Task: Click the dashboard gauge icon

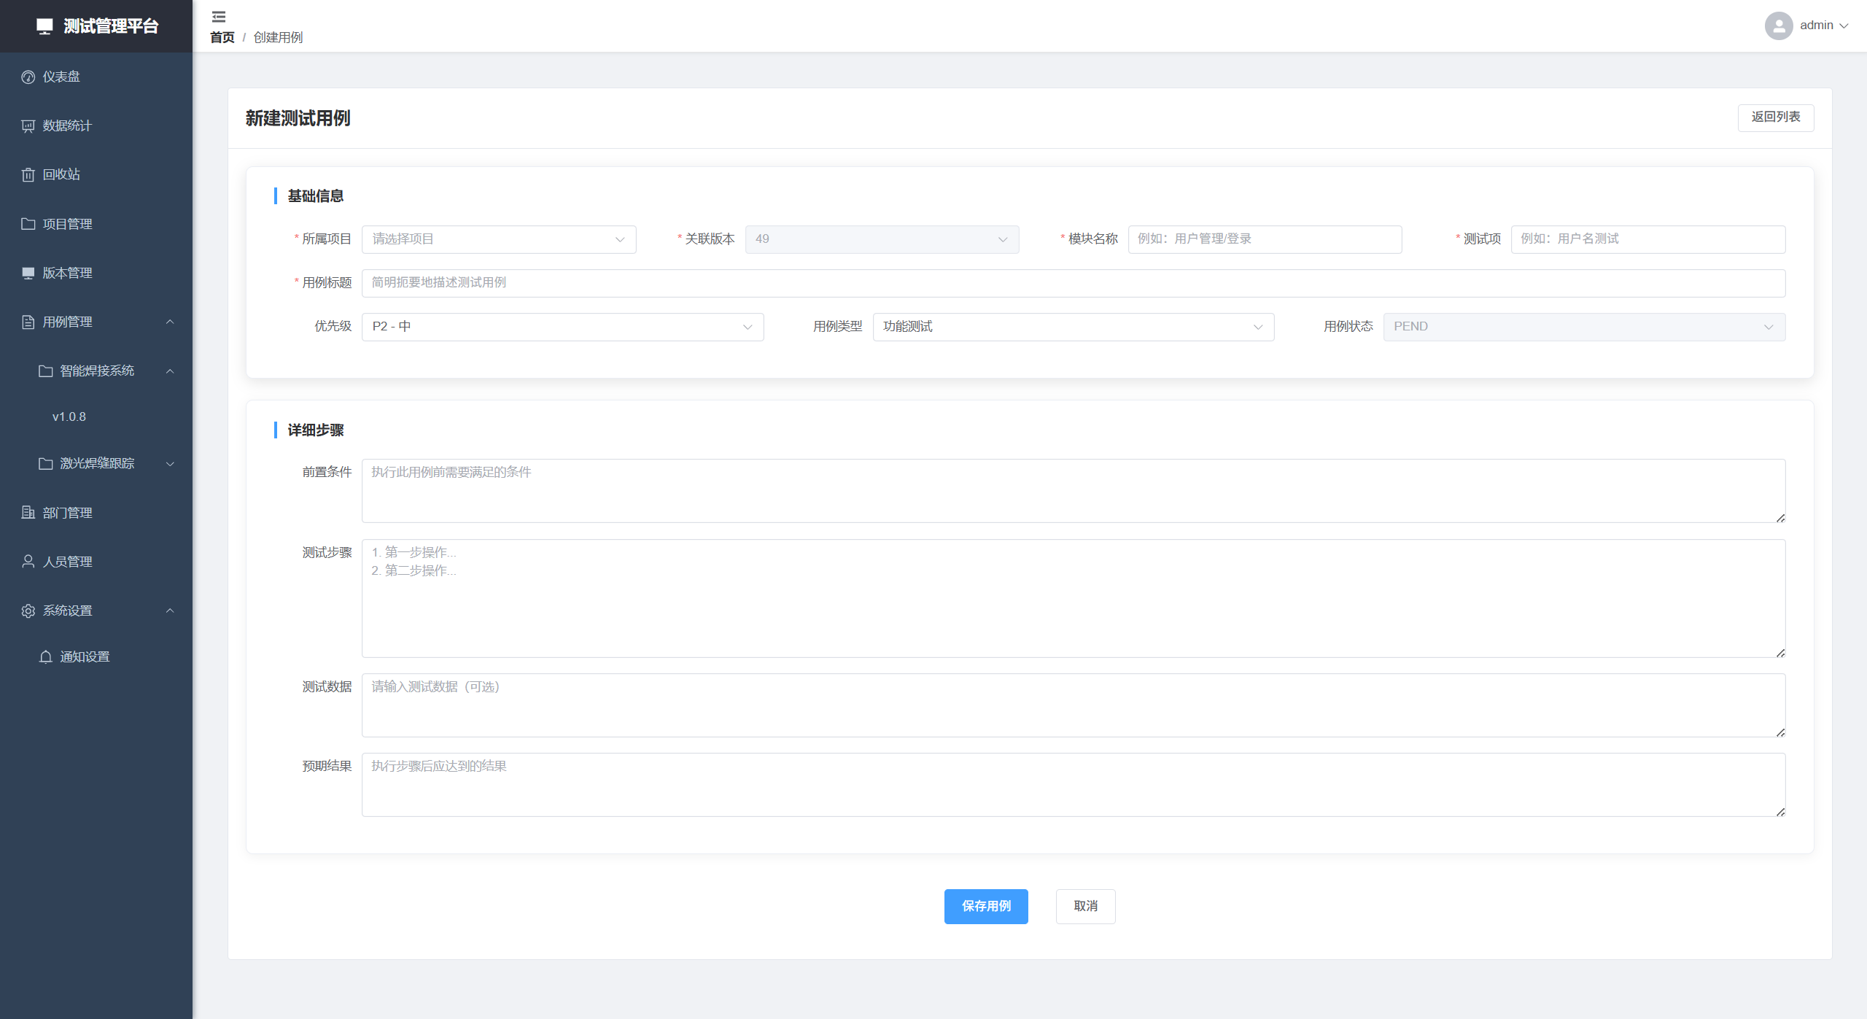Action: click(x=28, y=77)
